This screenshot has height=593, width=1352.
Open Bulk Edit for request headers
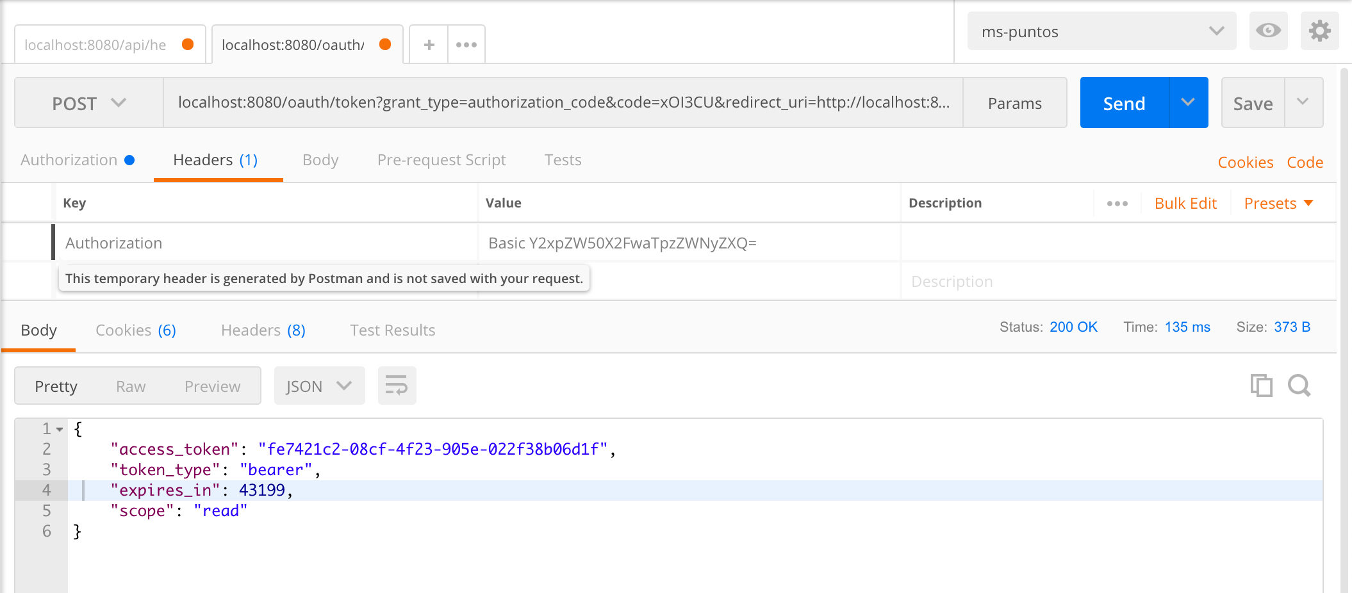coord(1185,203)
